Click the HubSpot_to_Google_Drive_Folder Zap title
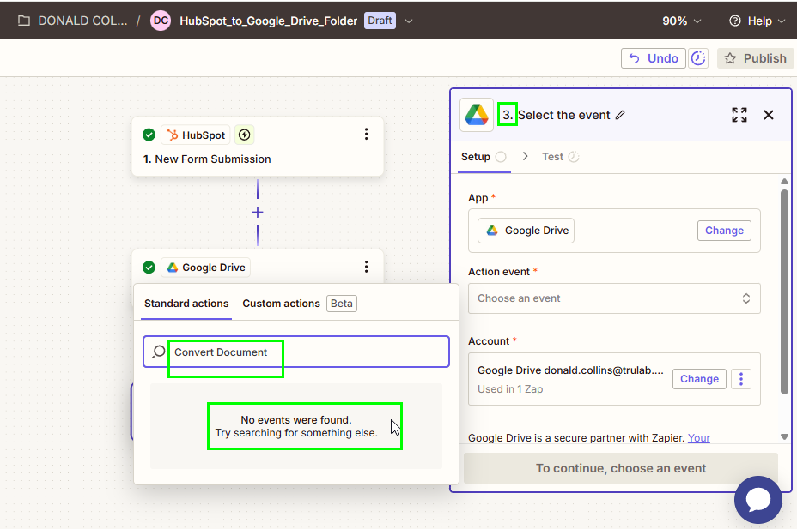 268,21
